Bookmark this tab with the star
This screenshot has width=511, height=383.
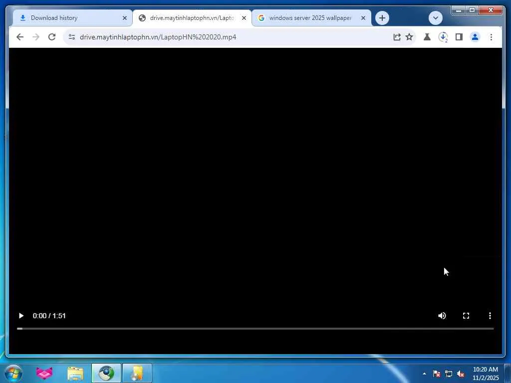coord(409,37)
